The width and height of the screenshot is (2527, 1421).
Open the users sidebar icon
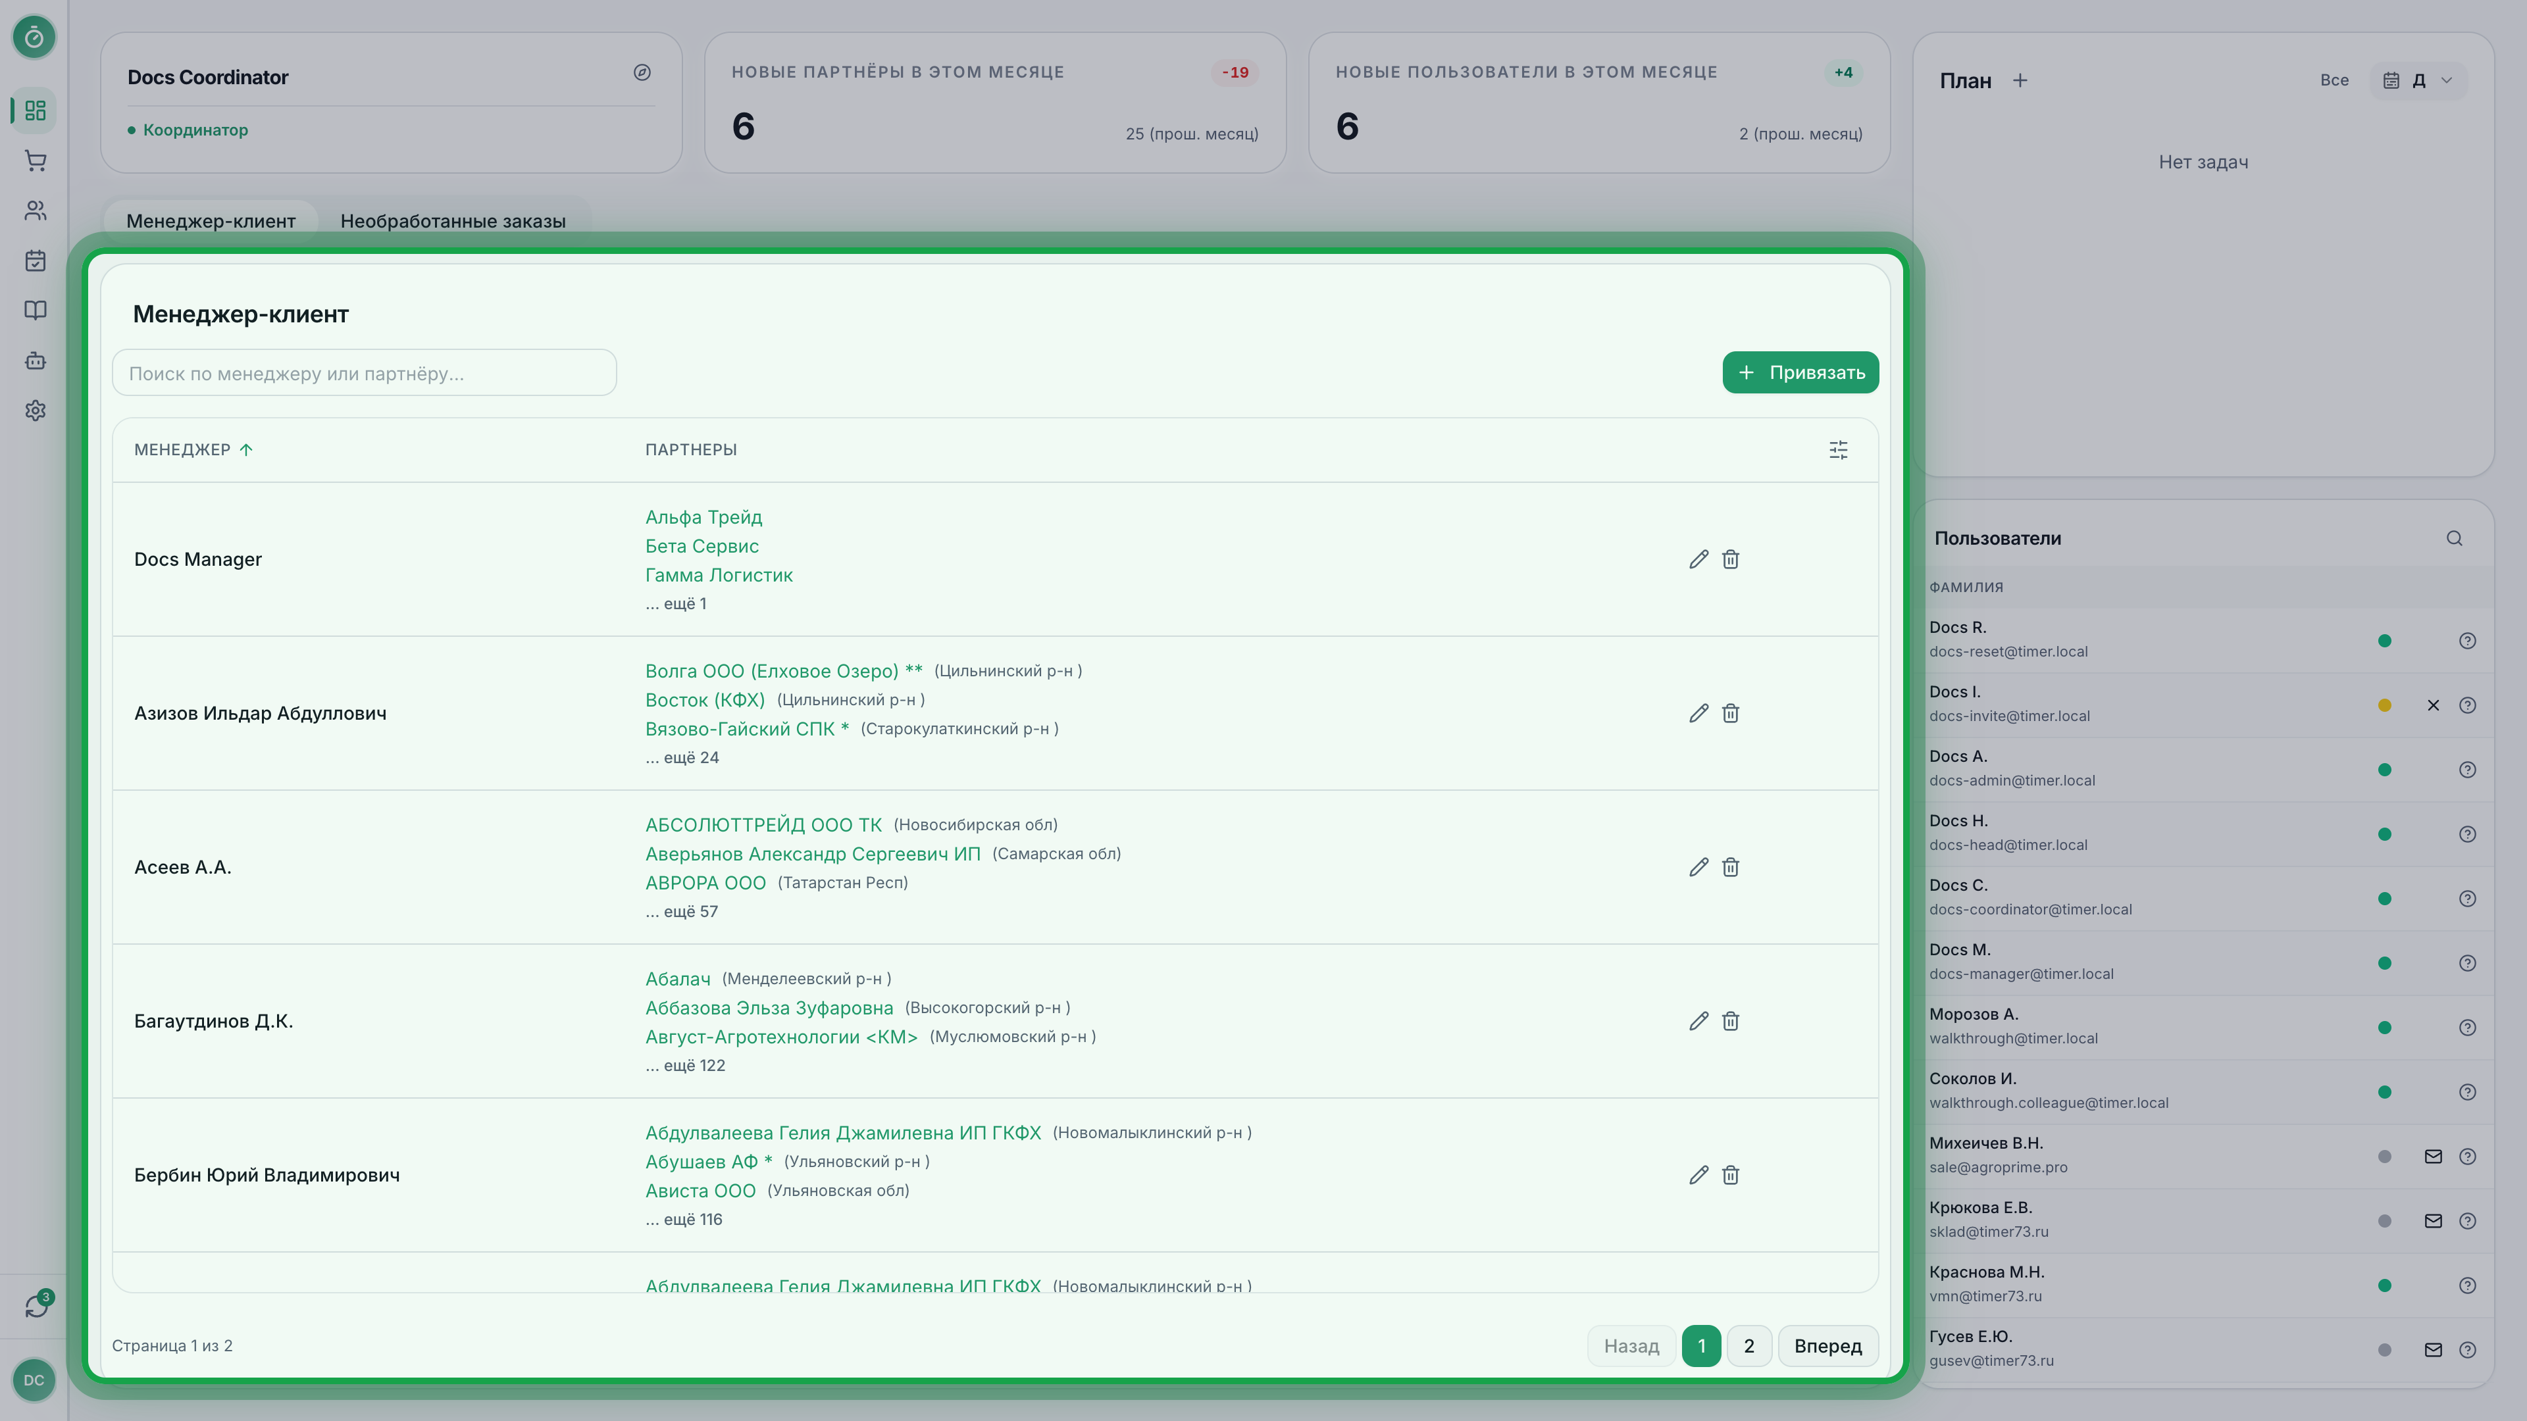[36, 211]
